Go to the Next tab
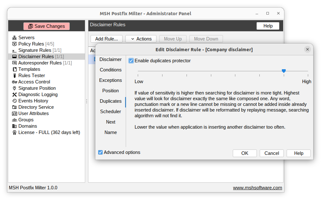Image resolution: width=324 pixels, height=201 pixels. pos(111,122)
